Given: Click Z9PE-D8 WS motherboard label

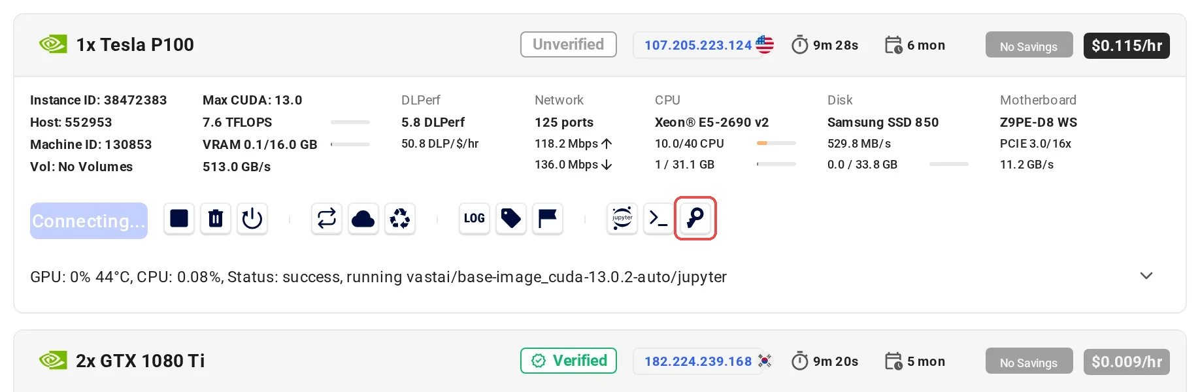Looking at the screenshot, I should pyautogui.click(x=1039, y=122).
